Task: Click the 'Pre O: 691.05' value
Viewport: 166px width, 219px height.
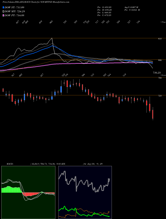Action: click(104, 7)
